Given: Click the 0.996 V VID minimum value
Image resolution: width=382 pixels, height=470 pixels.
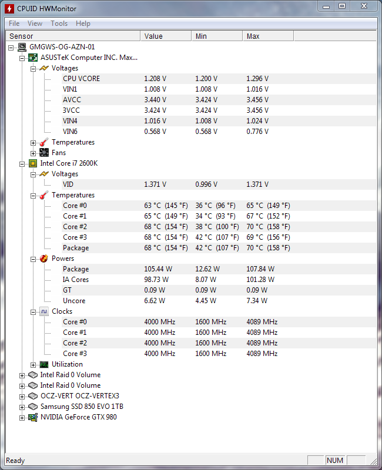Looking at the screenshot, I should click(206, 184).
